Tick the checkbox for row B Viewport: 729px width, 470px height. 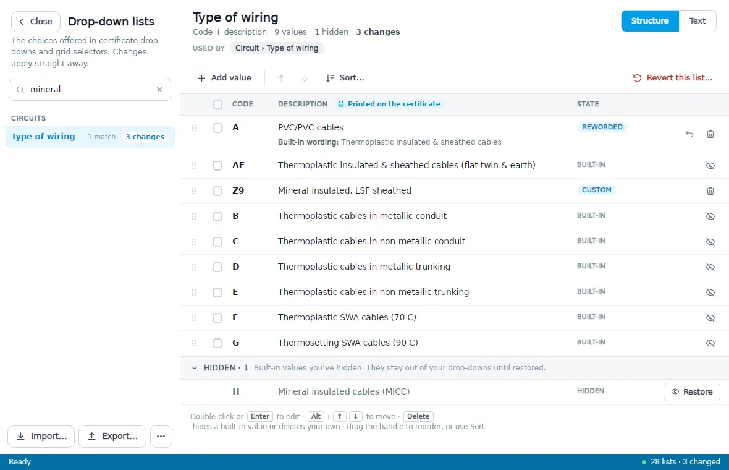(x=217, y=216)
